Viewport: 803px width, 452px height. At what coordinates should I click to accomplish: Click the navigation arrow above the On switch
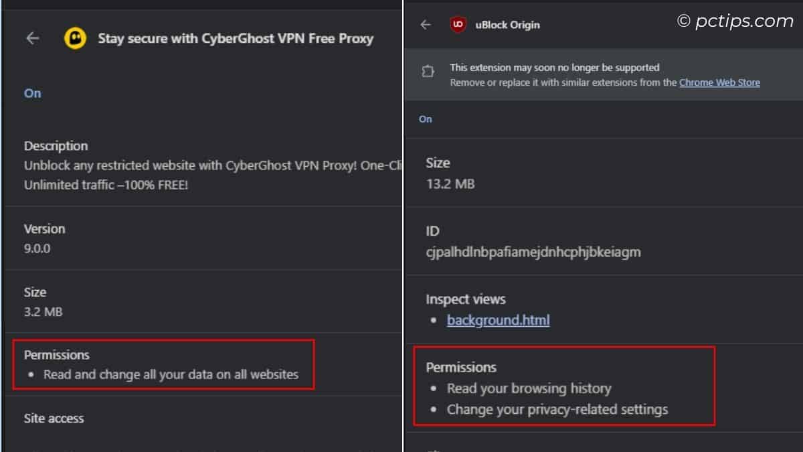[32, 38]
